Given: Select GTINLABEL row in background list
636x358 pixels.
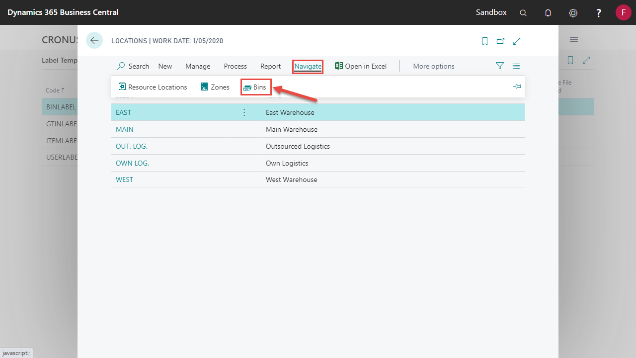Looking at the screenshot, I should pos(60,124).
